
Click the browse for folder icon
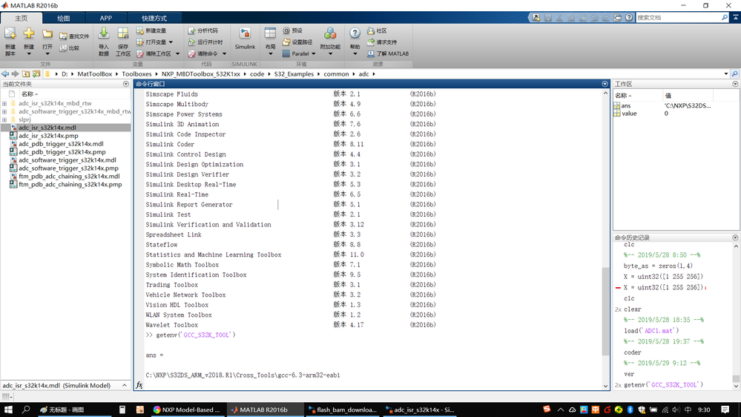click(x=36, y=73)
